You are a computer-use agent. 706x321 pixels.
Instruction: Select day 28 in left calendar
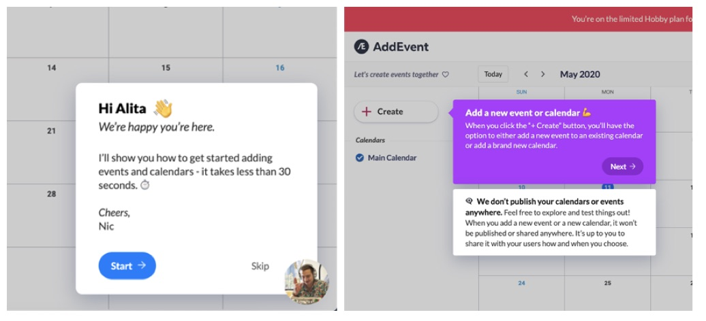(x=52, y=194)
